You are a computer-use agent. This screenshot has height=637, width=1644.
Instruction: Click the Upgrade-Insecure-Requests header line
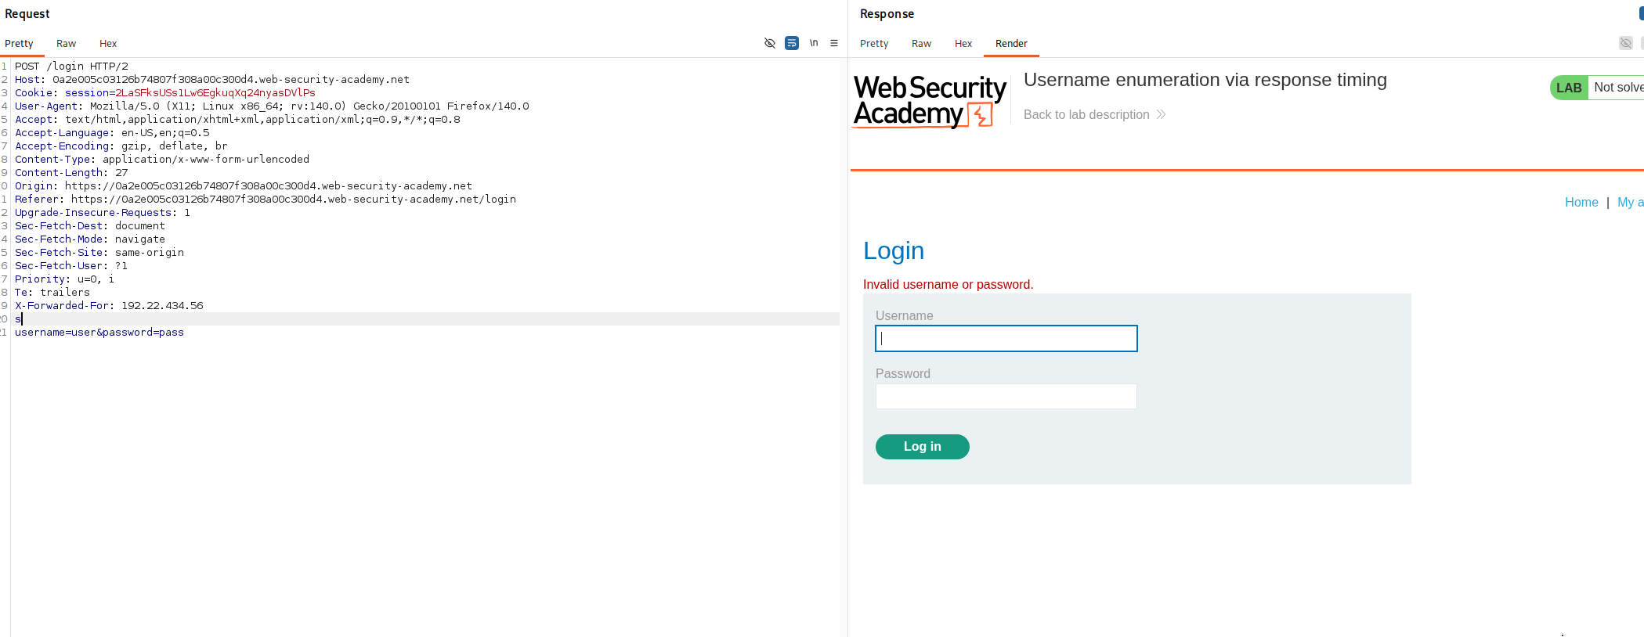[x=103, y=213]
